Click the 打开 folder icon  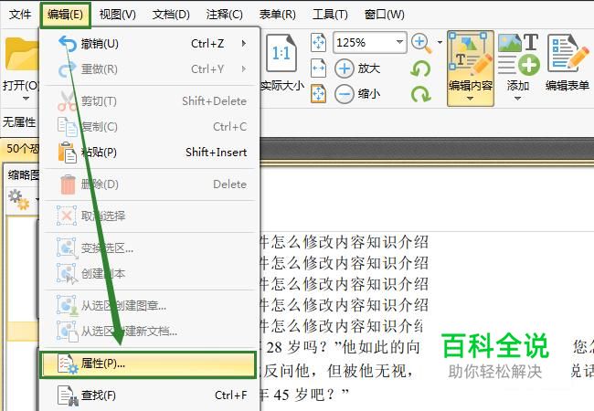click(22, 54)
